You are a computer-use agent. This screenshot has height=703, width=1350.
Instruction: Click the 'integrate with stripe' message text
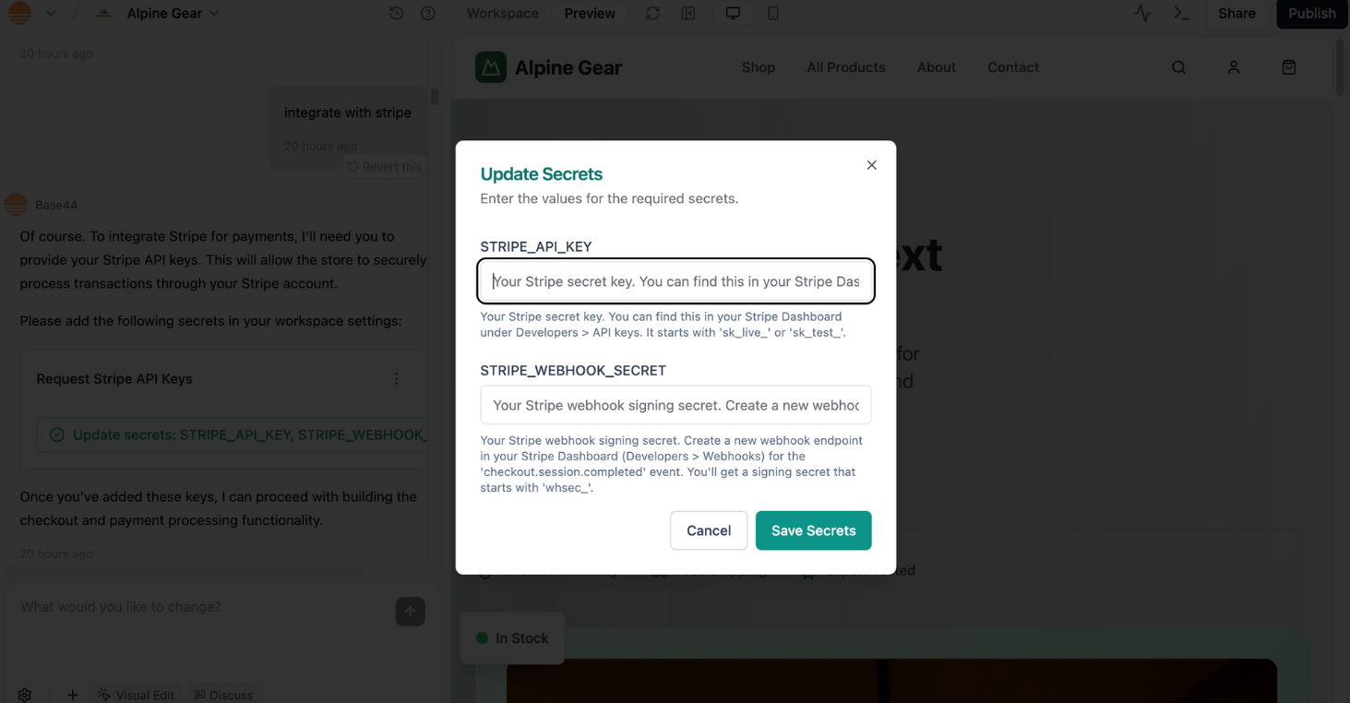[348, 113]
